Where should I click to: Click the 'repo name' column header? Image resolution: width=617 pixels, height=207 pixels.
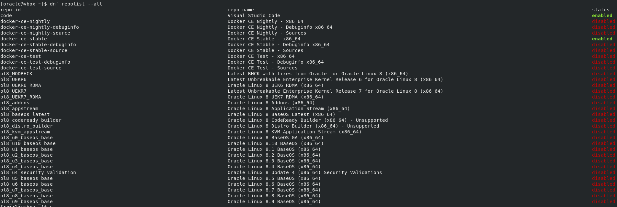[x=241, y=10]
